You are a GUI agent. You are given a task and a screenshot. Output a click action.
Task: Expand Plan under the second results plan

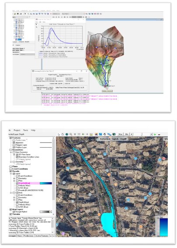[x=14, y=200]
